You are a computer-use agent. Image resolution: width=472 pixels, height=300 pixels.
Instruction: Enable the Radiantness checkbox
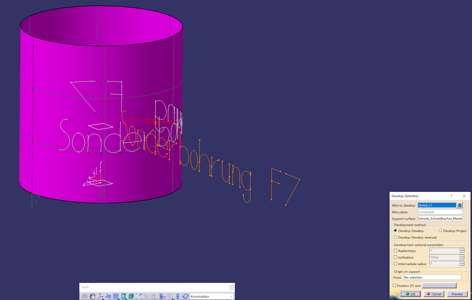(x=396, y=251)
